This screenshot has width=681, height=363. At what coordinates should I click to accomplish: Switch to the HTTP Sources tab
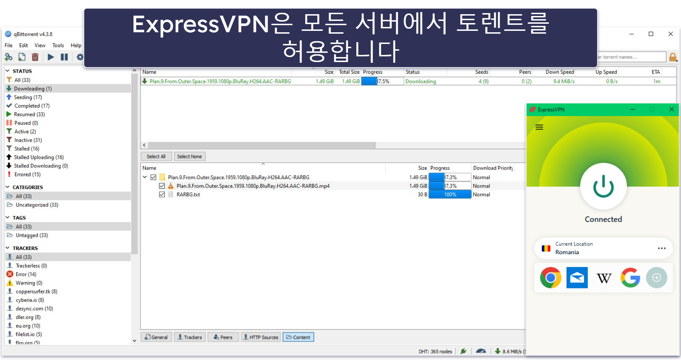(x=261, y=337)
